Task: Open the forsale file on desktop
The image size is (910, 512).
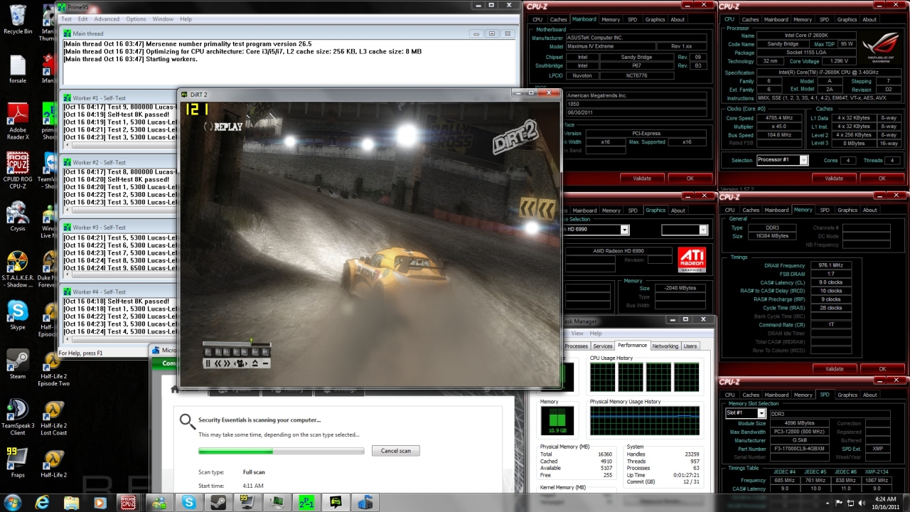Action: tap(18, 69)
